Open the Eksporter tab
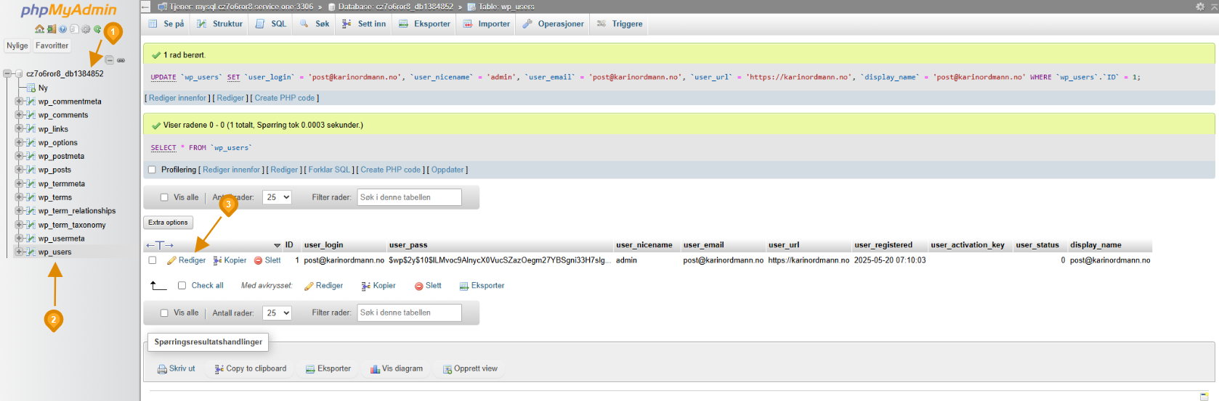 pos(425,24)
